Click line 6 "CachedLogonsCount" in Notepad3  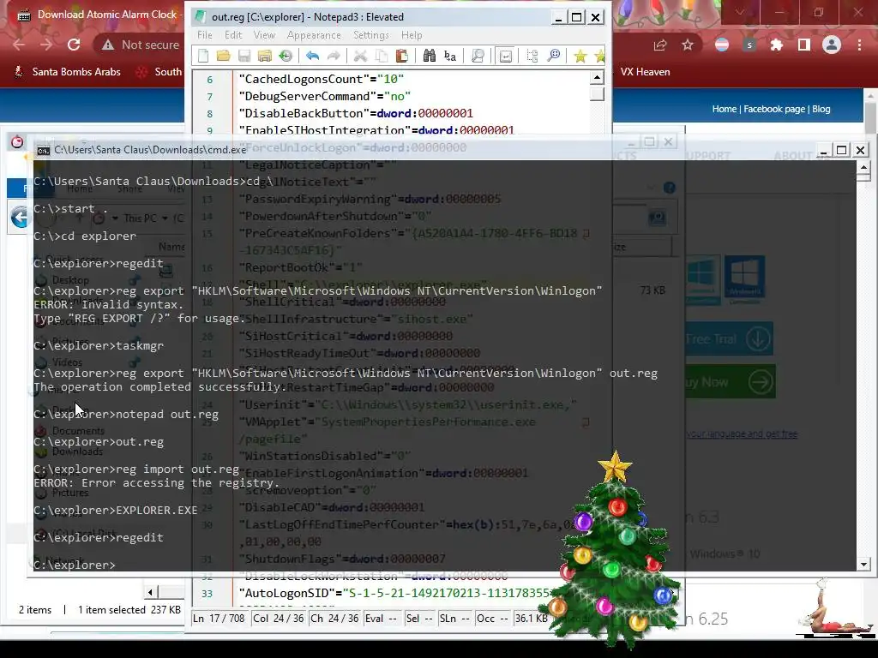coord(321,79)
